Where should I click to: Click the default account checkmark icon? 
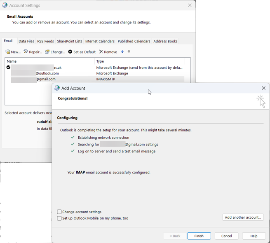8,67
